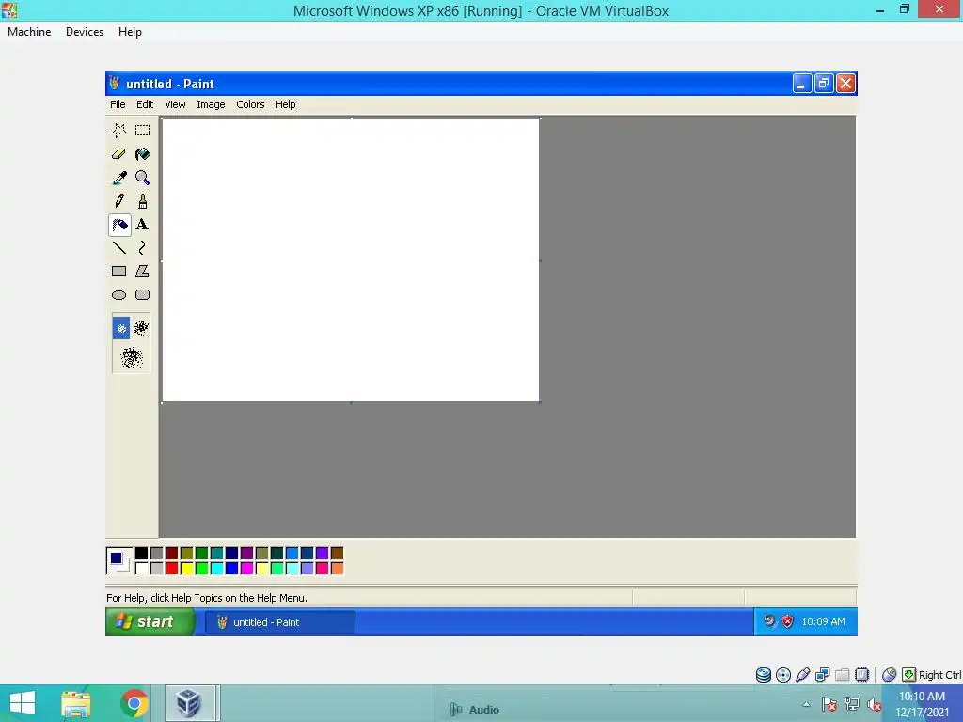Image resolution: width=963 pixels, height=722 pixels.
Task: Click the muted volume icon in host tray
Action: (x=874, y=704)
